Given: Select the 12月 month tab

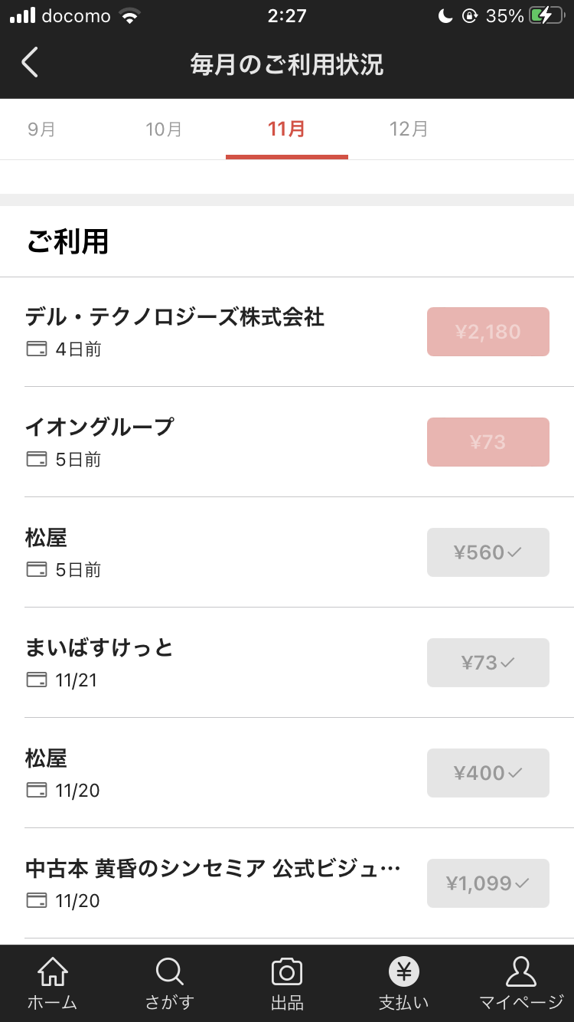Looking at the screenshot, I should [409, 129].
